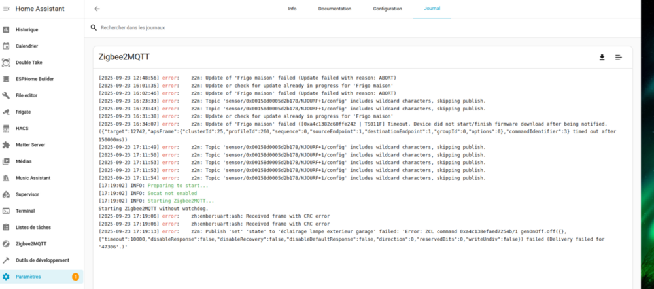Download the Zigbee2MQTT logs
This screenshot has width=654, height=289.
[x=602, y=58]
